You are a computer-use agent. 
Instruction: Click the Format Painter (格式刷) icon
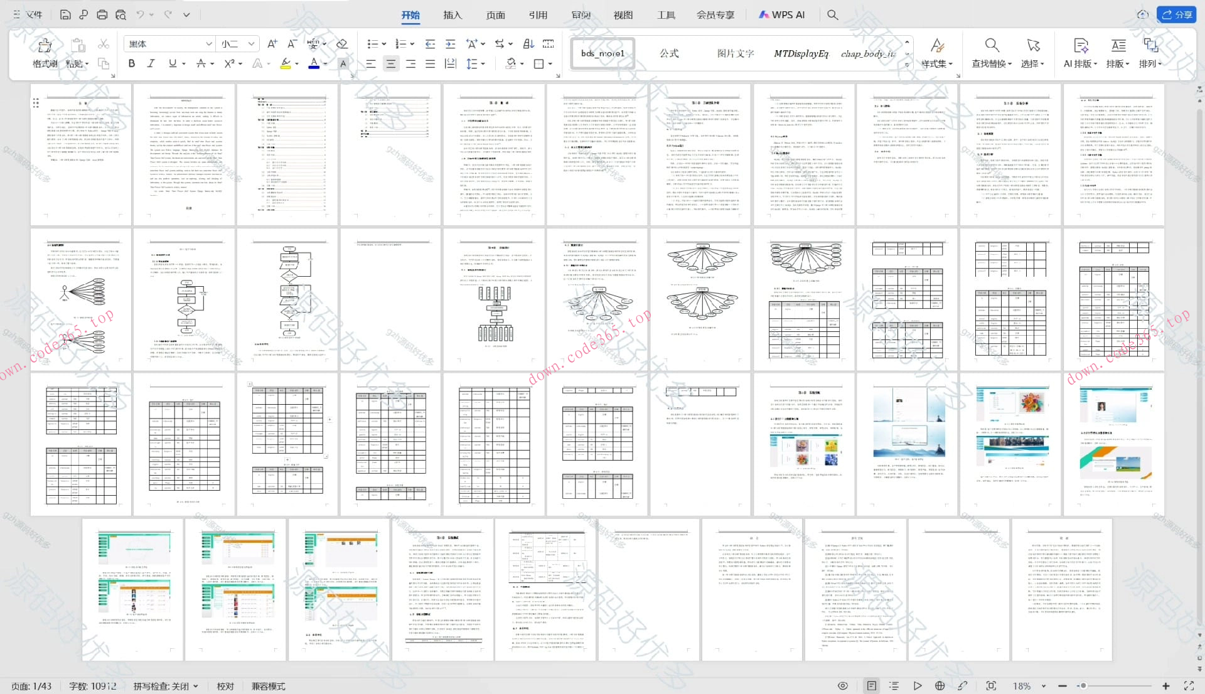[45, 46]
